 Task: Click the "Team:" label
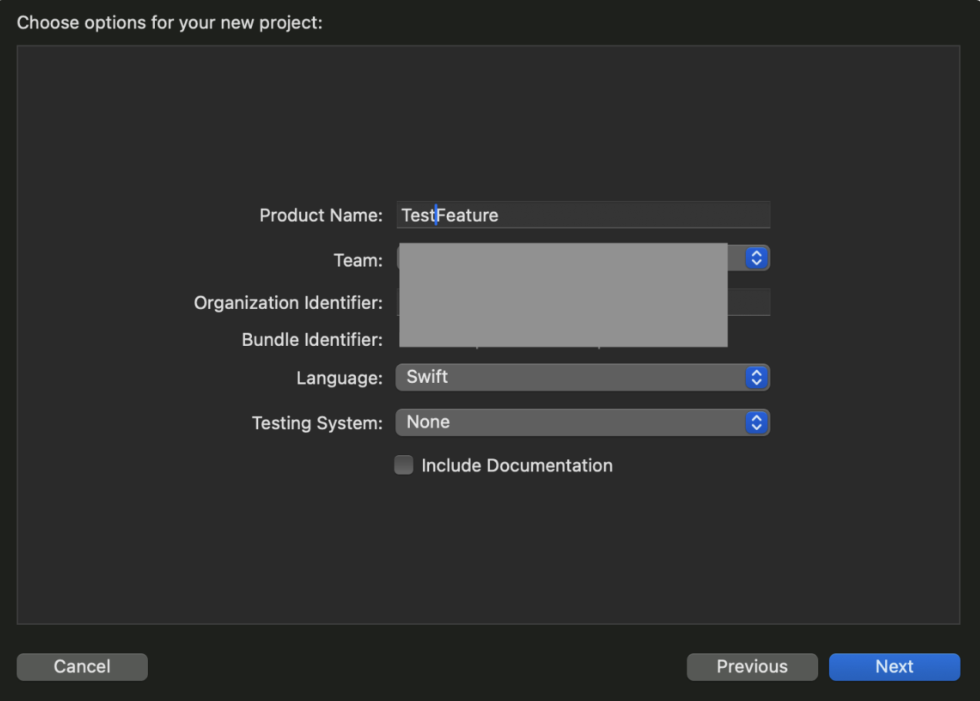pyautogui.click(x=357, y=260)
